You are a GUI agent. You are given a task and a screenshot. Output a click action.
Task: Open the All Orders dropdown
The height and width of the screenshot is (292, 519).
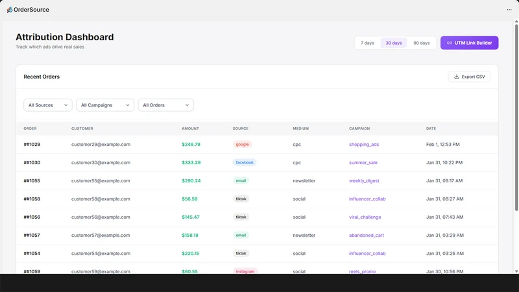(x=166, y=105)
